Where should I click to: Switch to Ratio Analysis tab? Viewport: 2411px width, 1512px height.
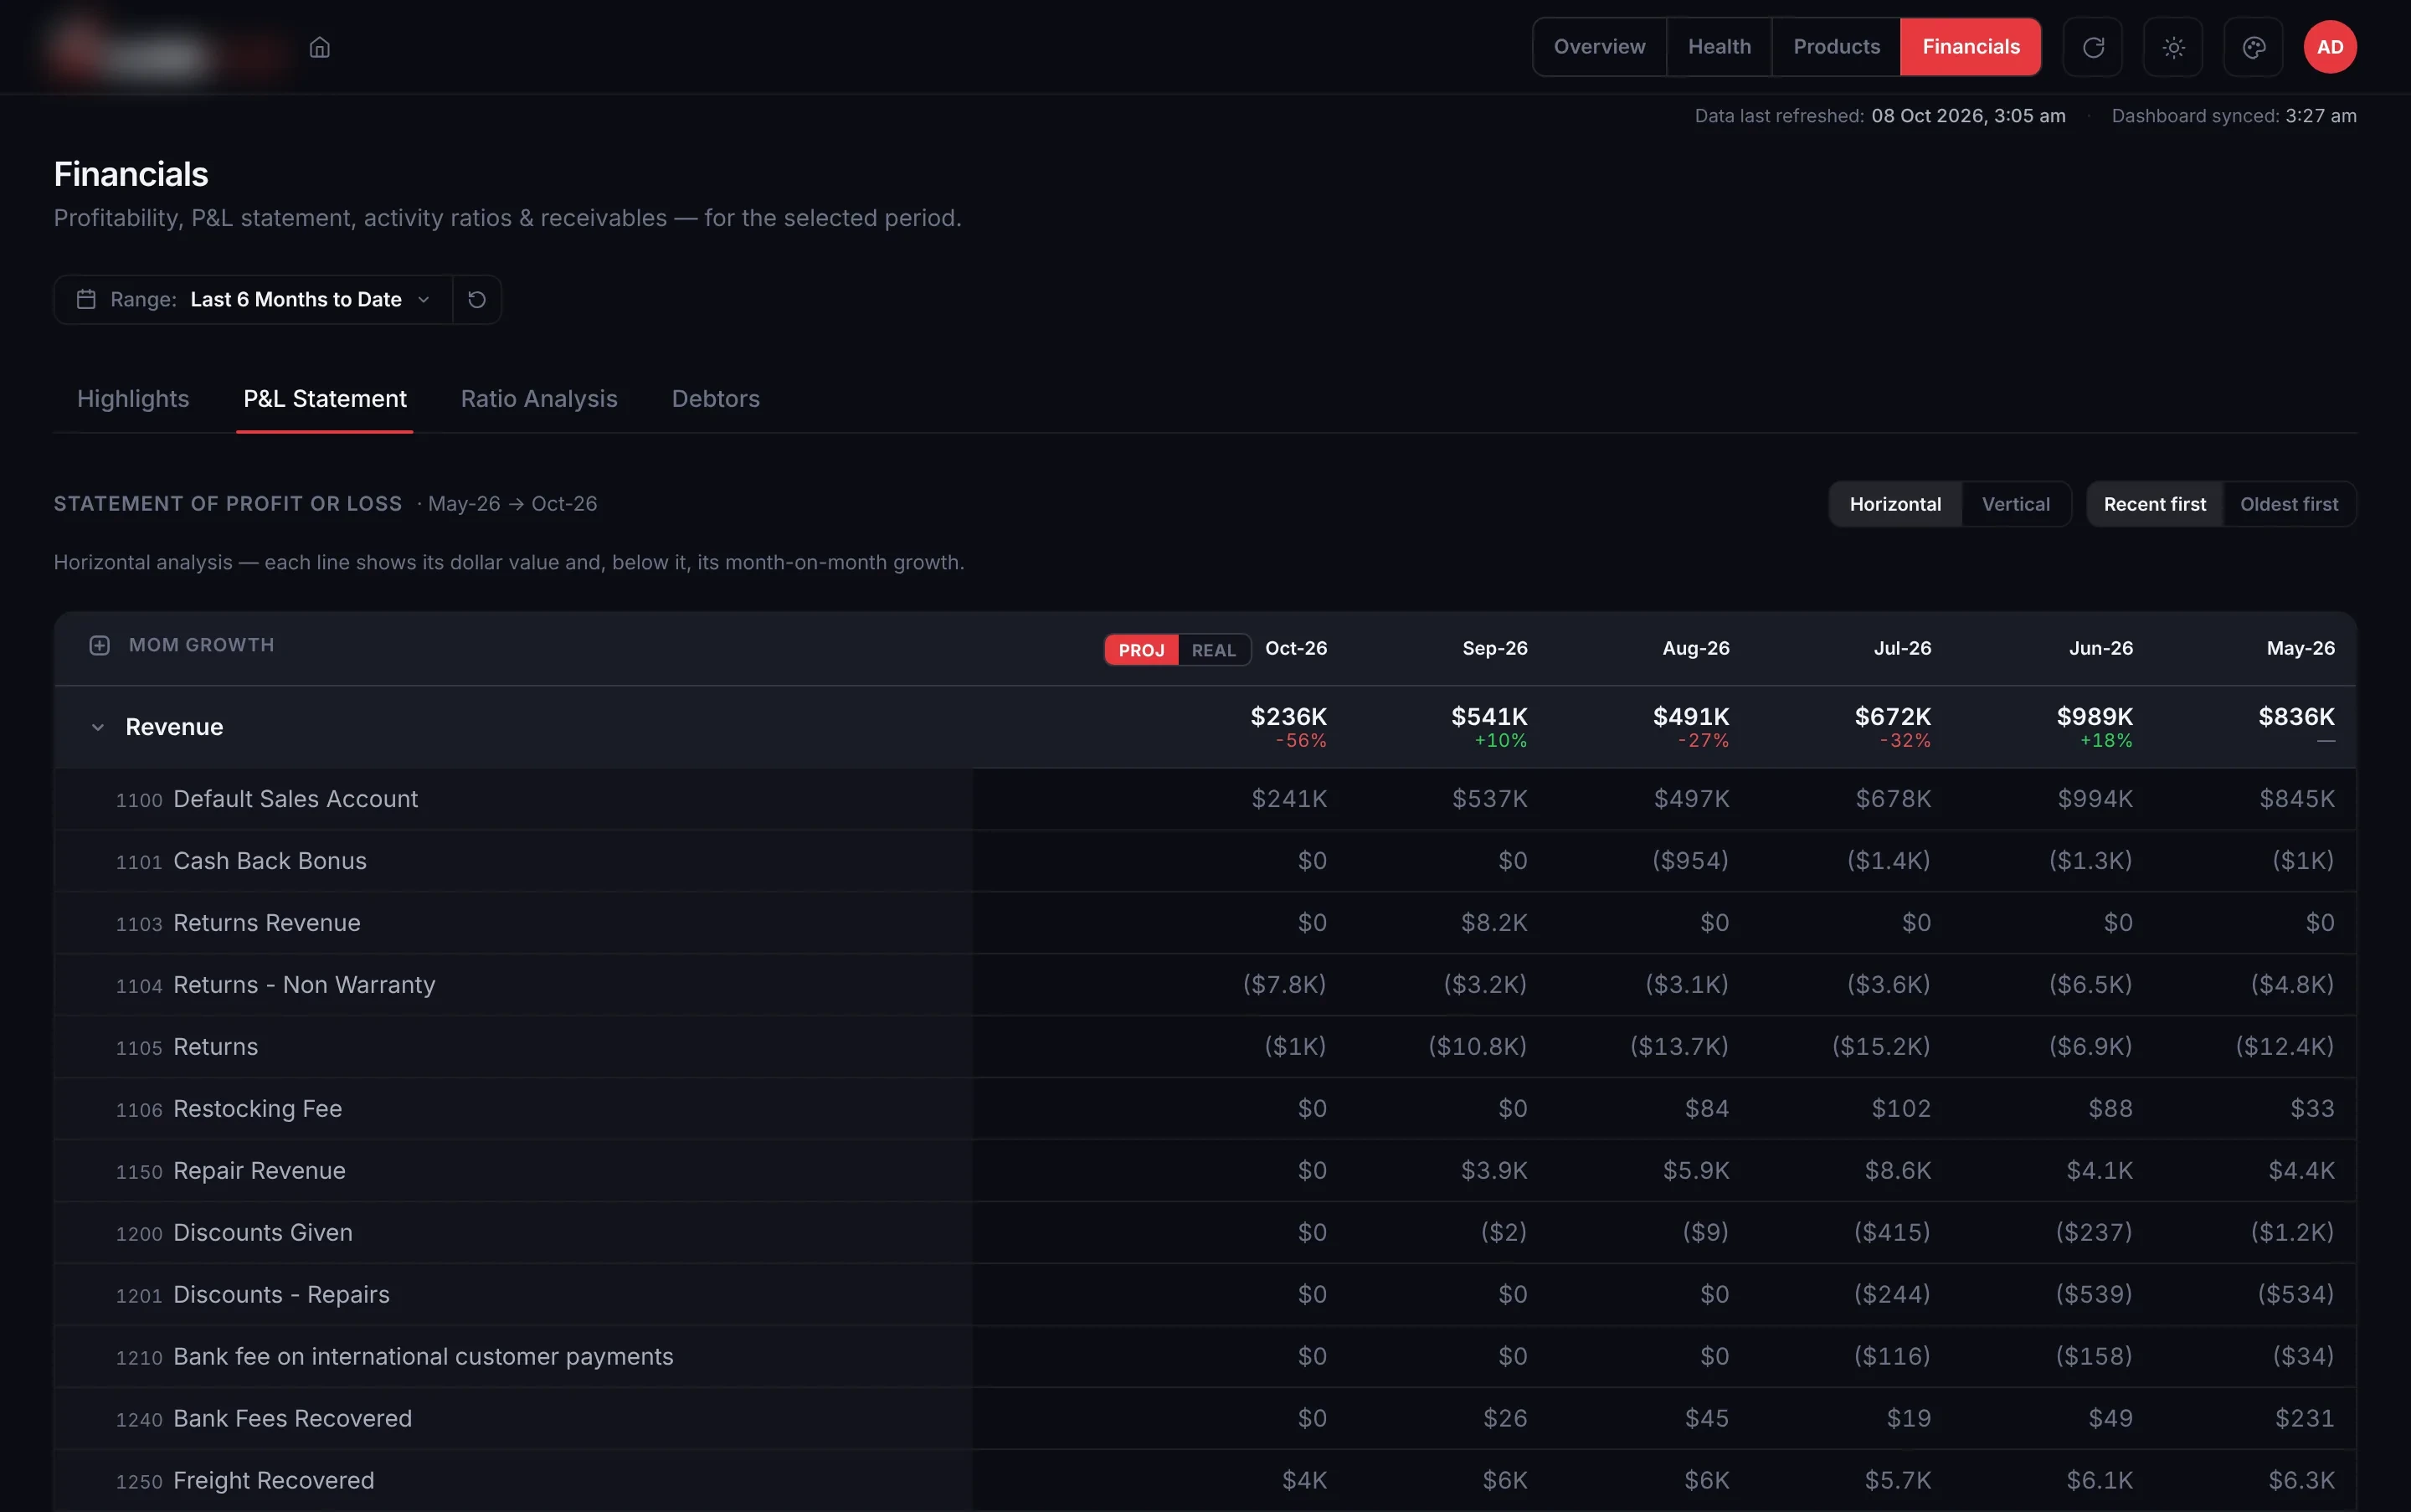tap(539, 399)
